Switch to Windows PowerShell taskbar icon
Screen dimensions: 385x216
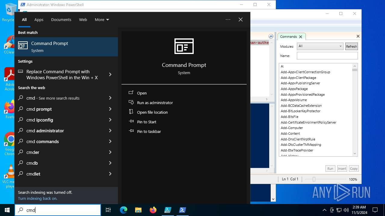pyautogui.click(x=182, y=210)
